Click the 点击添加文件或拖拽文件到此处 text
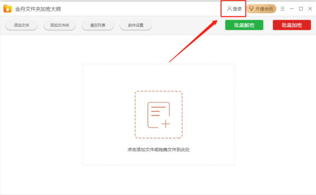This screenshot has width=316, height=195. pos(159,150)
